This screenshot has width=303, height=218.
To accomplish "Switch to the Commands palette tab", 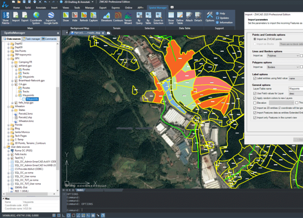I will pos(49,39).
